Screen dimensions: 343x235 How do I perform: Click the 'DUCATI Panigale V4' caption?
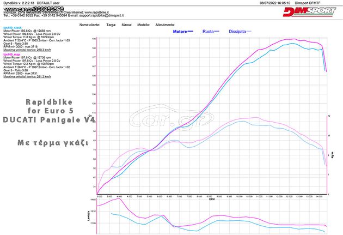pos(49,119)
